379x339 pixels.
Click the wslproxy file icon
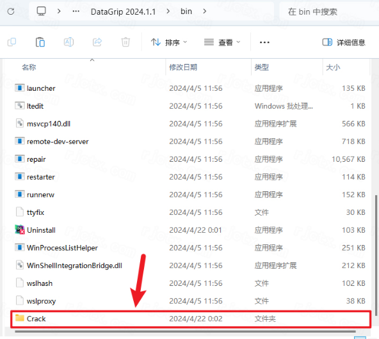(x=20, y=301)
